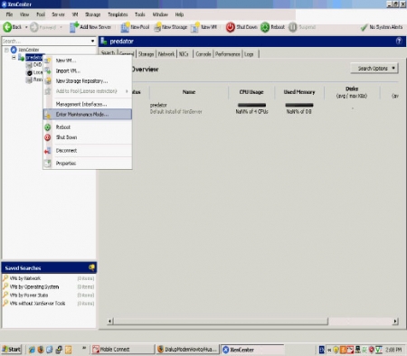Switch to the XenCenter taskbar button
407x356 pixels.
click(x=252, y=350)
